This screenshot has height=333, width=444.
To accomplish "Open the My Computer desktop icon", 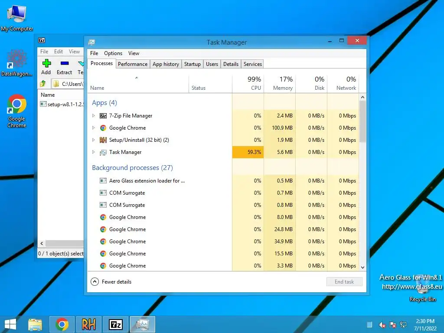I will [x=17, y=18].
